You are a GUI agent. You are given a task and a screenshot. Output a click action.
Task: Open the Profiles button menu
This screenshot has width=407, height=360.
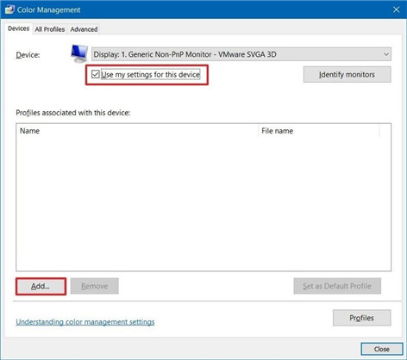362,318
